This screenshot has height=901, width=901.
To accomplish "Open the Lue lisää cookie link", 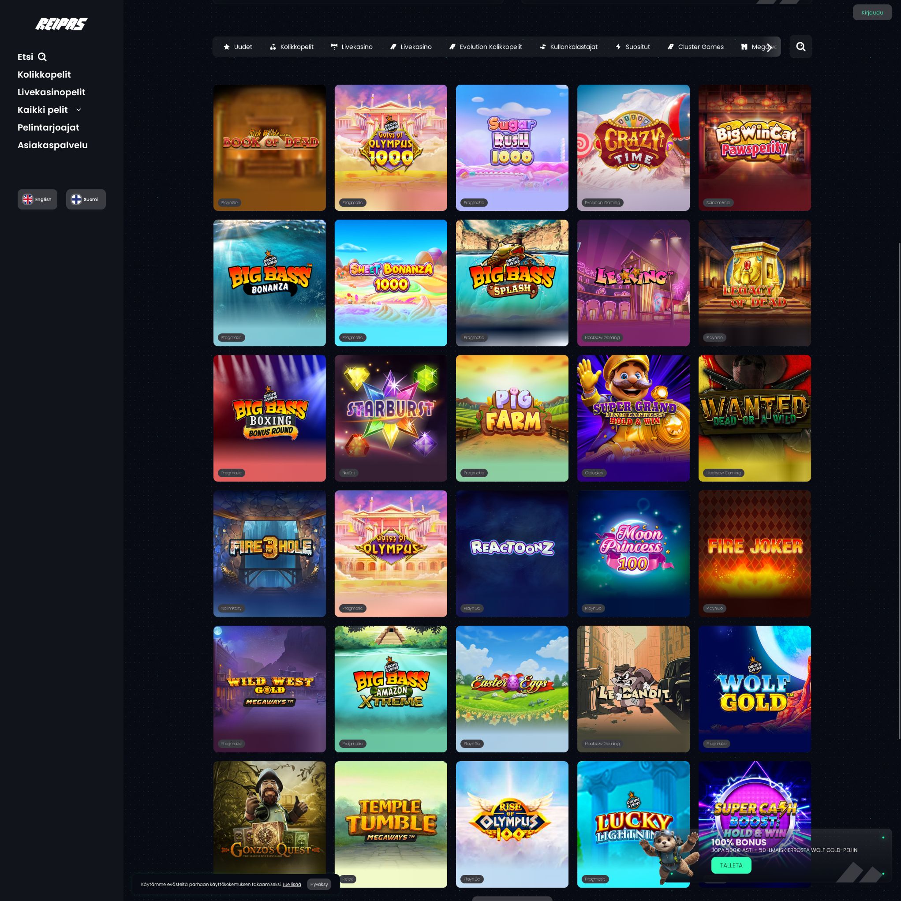I will click(x=292, y=884).
